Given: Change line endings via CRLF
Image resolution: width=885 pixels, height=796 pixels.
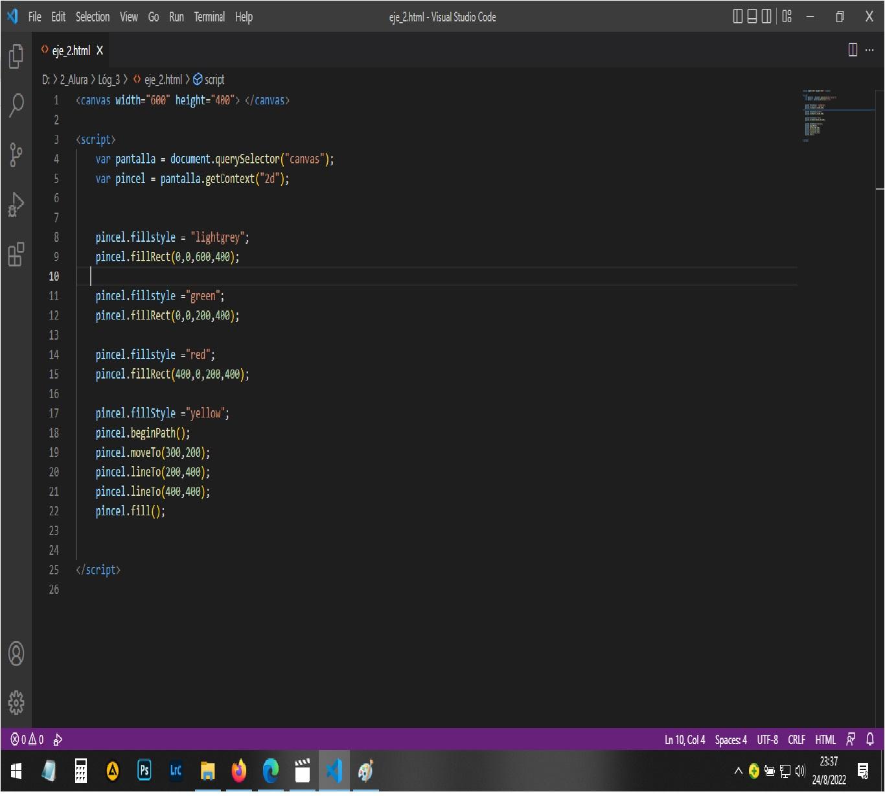Looking at the screenshot, I should 796,740.
